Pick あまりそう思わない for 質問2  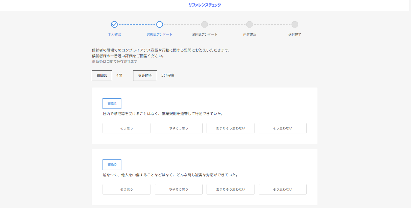pyautogui.click(x=231, y=189)
